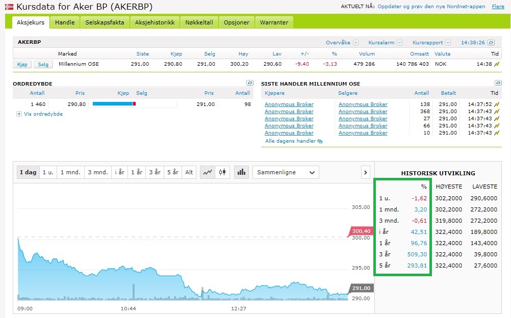Click buyer Anonymous Broker in 10 shares row

(289, 133)
